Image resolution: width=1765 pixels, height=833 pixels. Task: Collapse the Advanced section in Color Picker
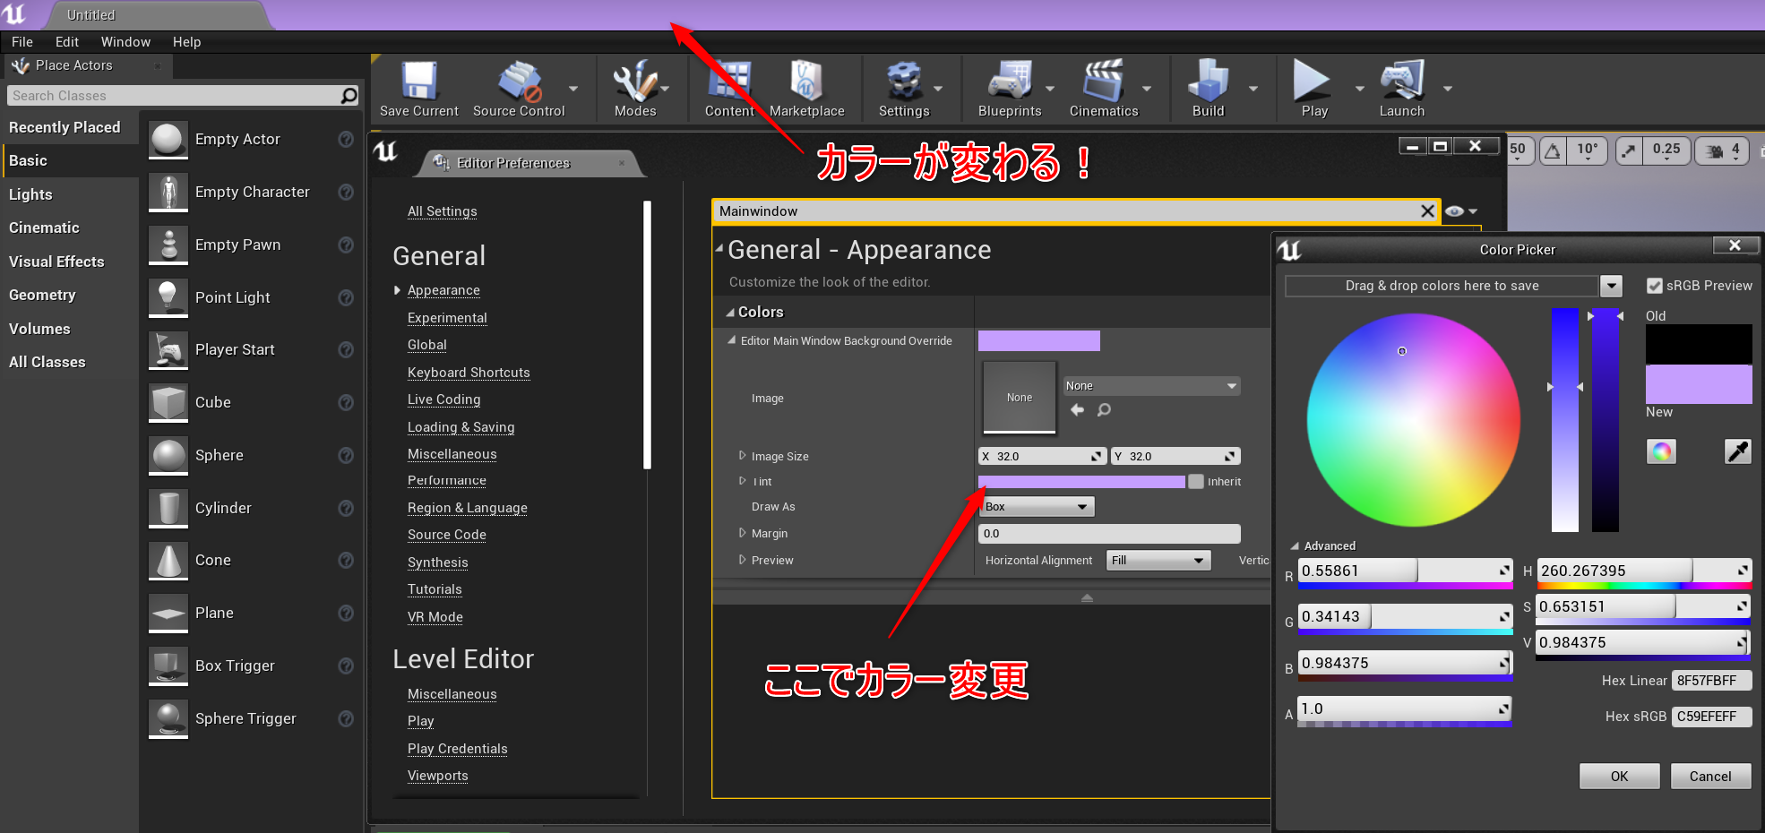coord(1295,546)
